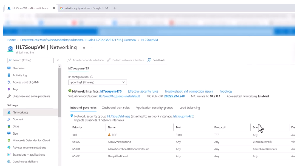Click the HL7SoupVM breadcrumb link
295x166 pixels.
tap(149, 40)
